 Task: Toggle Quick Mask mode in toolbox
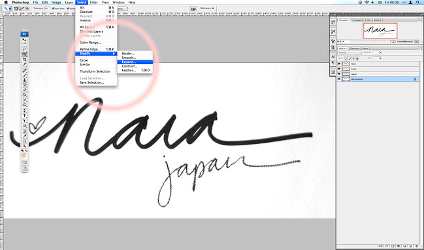coord(24,162)
